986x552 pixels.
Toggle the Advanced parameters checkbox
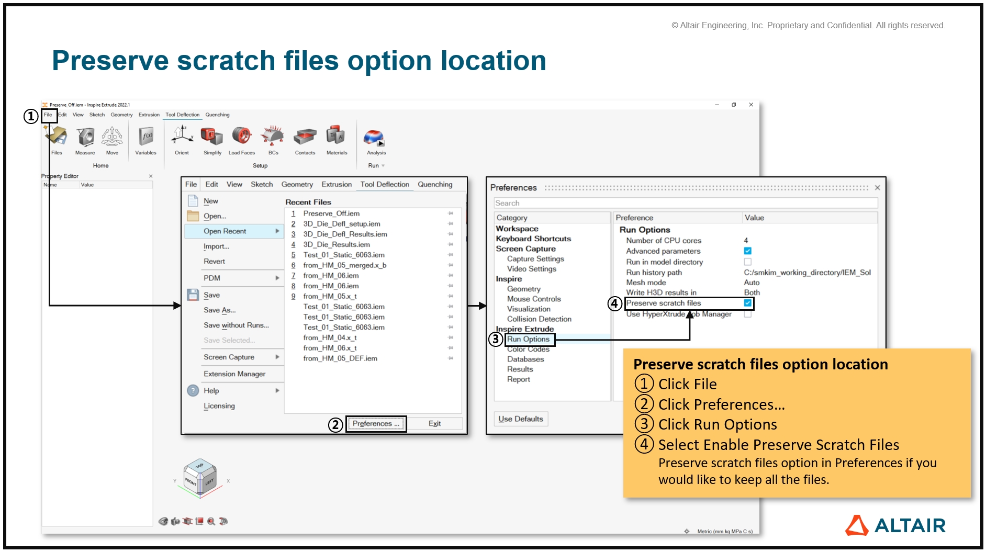[x=747, y=251]
